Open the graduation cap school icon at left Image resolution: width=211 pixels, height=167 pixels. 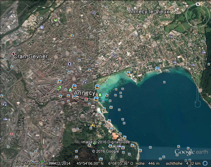[18, 103]
